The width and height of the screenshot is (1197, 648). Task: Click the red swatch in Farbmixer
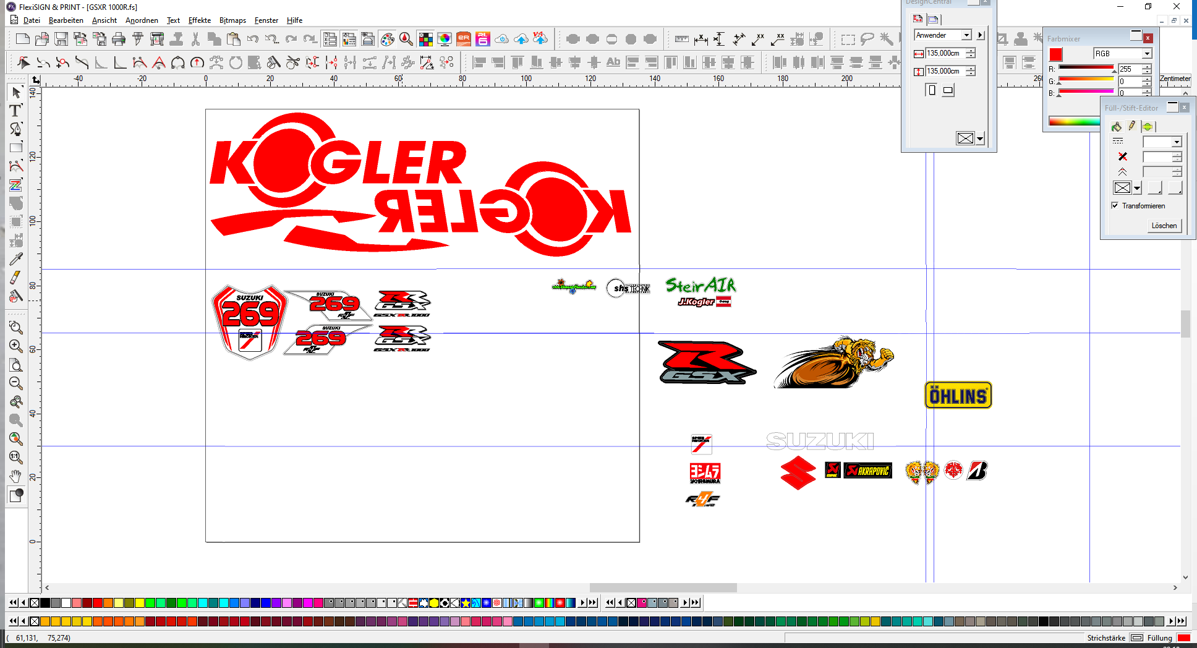pyautogui.click(x=1056, y=54)
